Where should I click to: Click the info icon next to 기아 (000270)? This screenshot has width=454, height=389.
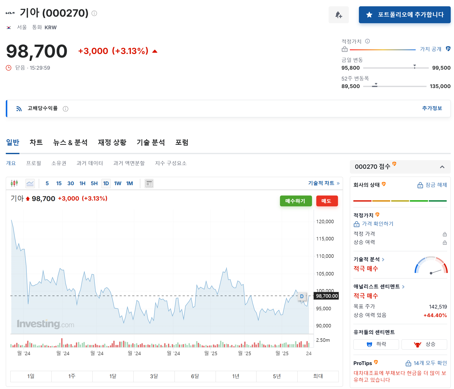tap(94, 13)
